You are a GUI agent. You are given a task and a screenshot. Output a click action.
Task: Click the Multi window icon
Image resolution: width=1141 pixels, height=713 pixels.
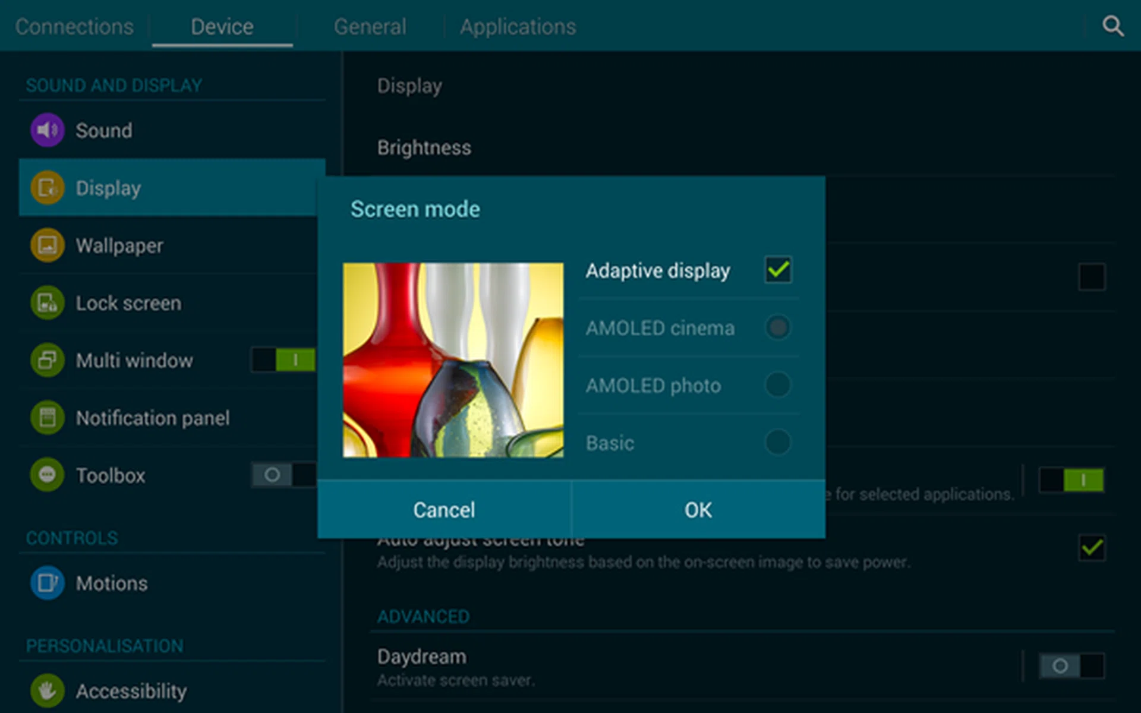click(x=46, y=360)
